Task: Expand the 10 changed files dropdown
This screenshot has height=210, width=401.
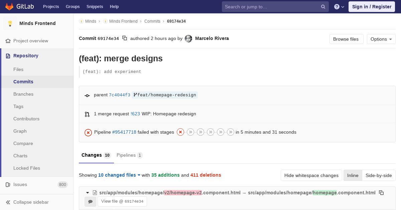Action: pos(119,175)
